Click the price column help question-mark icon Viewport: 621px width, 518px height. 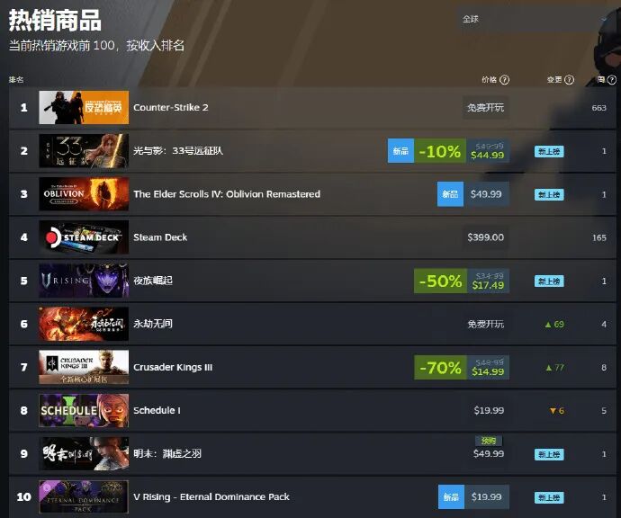tap(504, 80)
